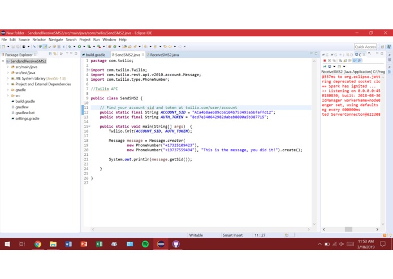Click Display Selected Console icon

click(330, 67)
